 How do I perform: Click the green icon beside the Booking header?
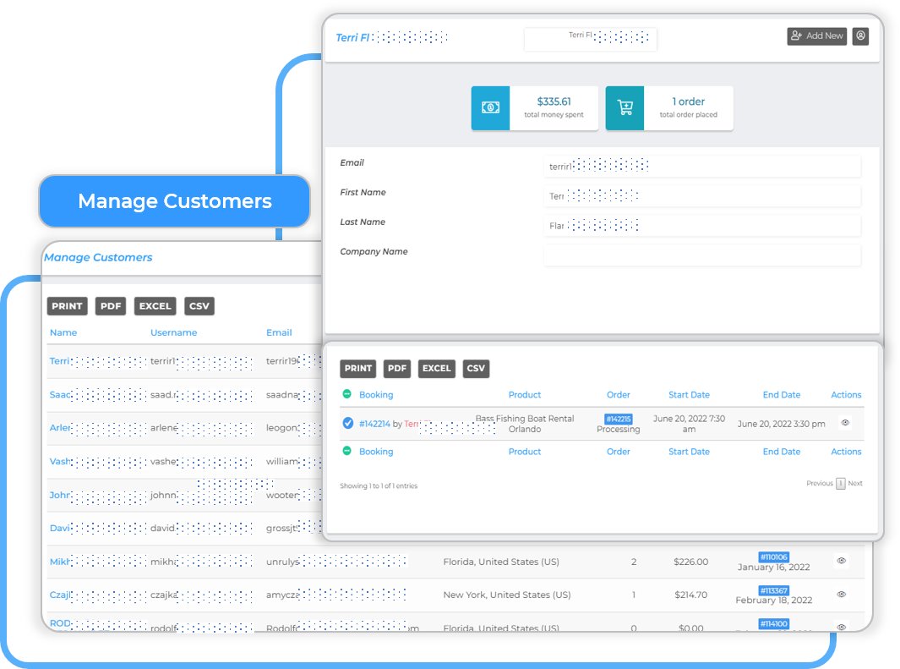[347, 394]
